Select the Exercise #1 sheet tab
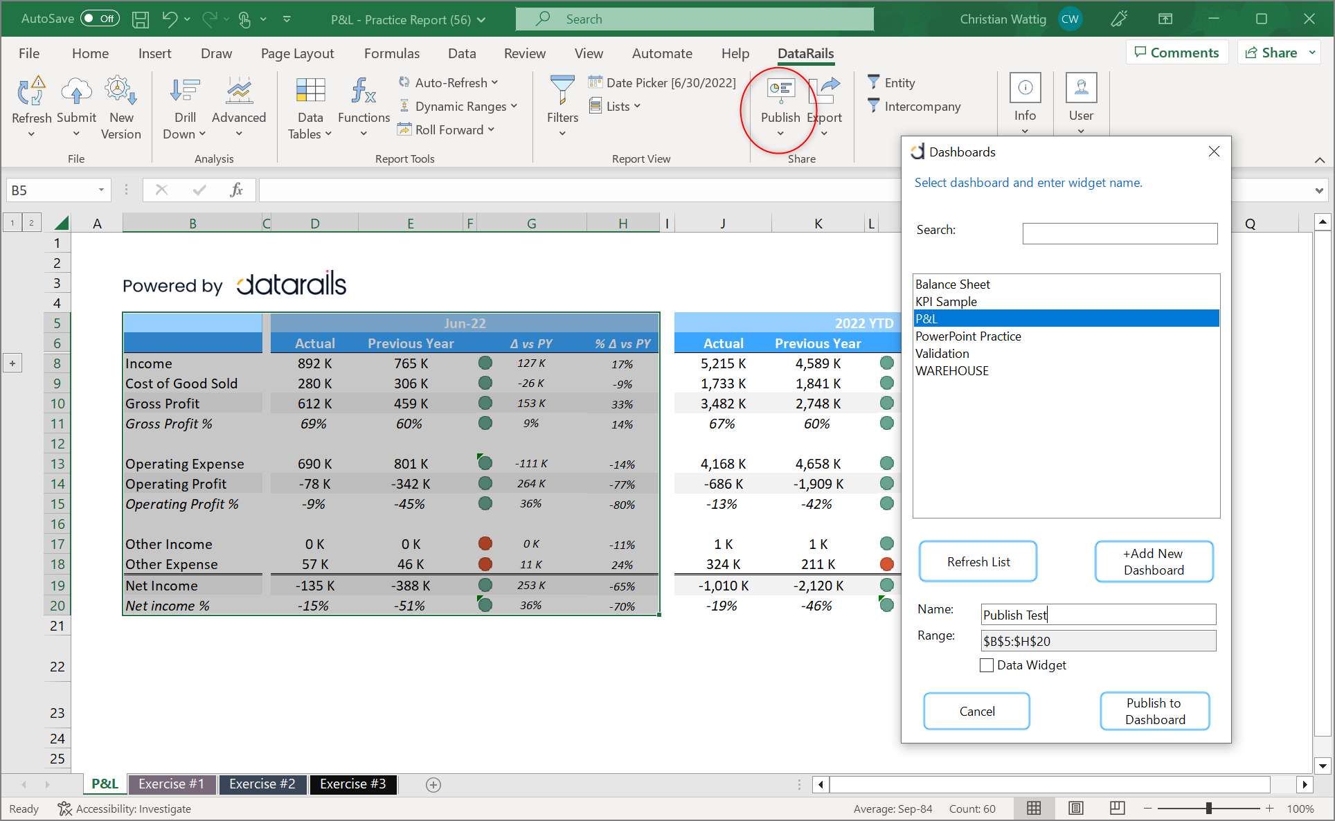 click(x=172, y=784)
